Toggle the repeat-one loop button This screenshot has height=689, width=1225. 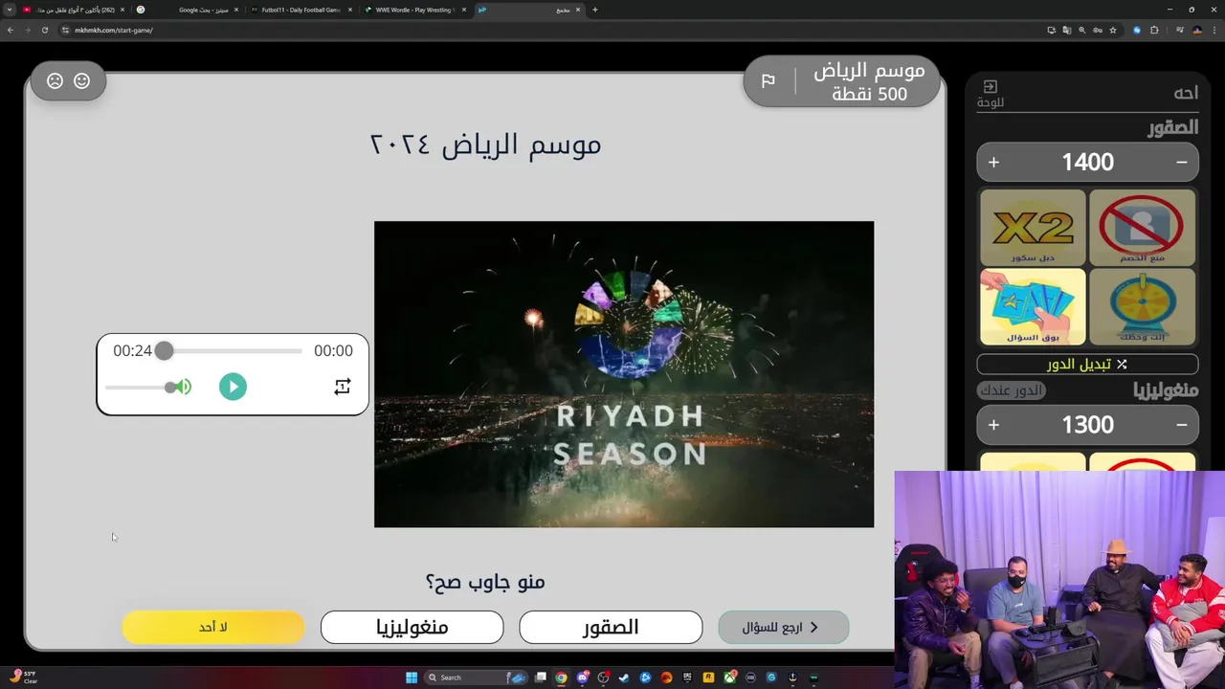pyautogui.click(x=342, y=387)
